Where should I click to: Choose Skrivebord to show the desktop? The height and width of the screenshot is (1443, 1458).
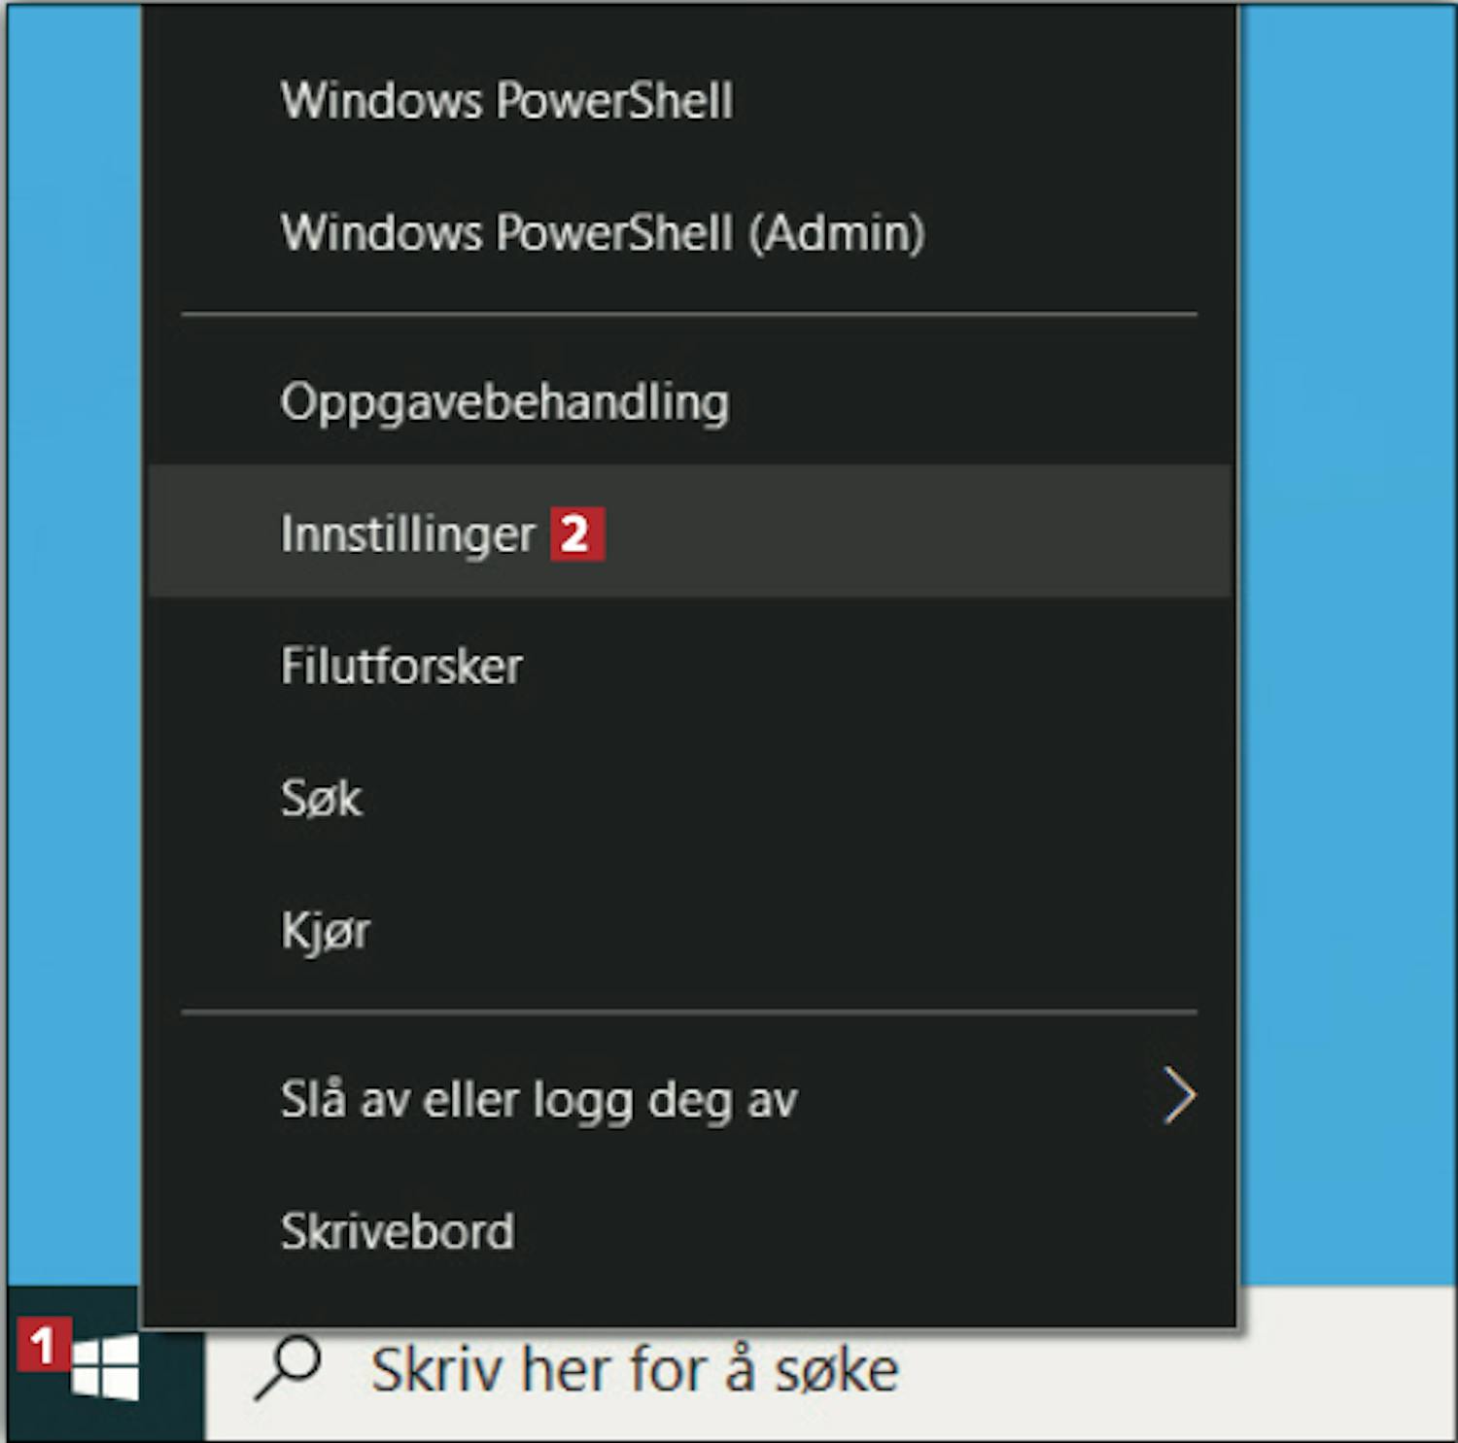(x=689, y=1231)
